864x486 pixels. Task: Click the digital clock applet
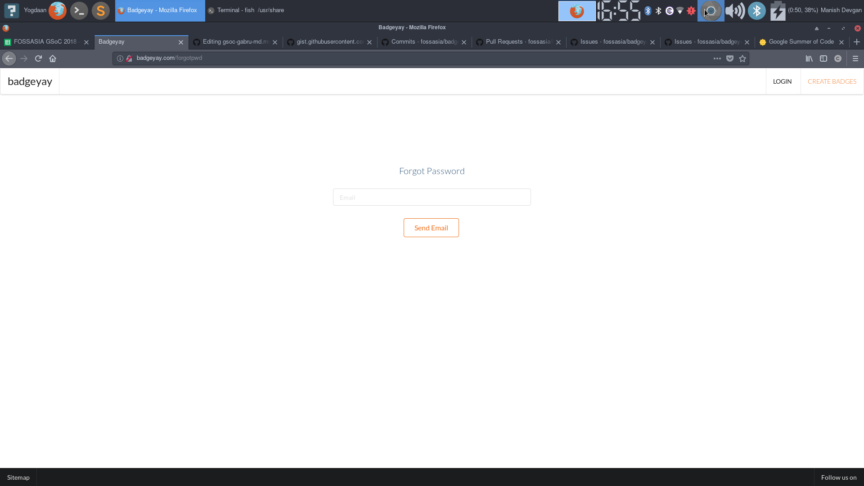tap(619, 11)
